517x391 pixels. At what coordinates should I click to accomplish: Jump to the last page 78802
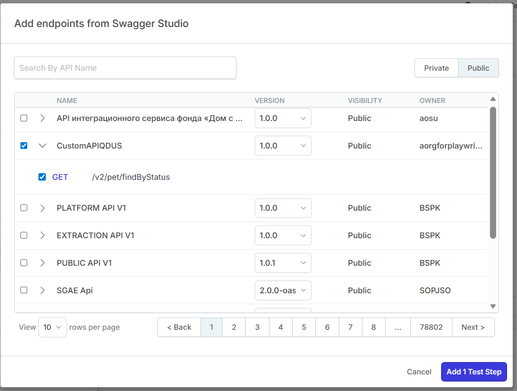click(431, 327)
